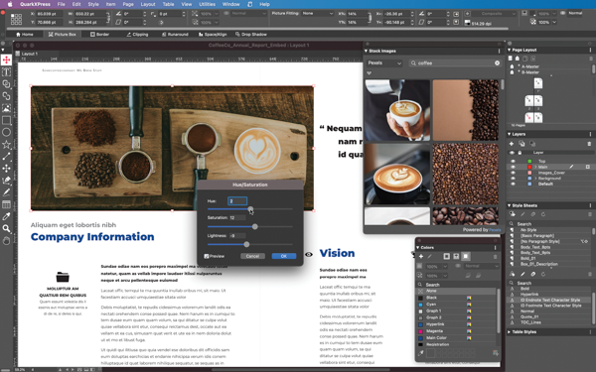Select the Oval Box tool
Viewport: 596px width, 372px height.
[7, 133]
